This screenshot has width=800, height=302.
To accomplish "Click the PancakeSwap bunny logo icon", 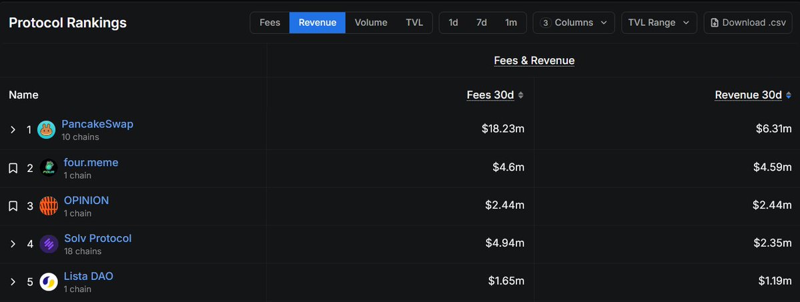I will click(47, 129).
